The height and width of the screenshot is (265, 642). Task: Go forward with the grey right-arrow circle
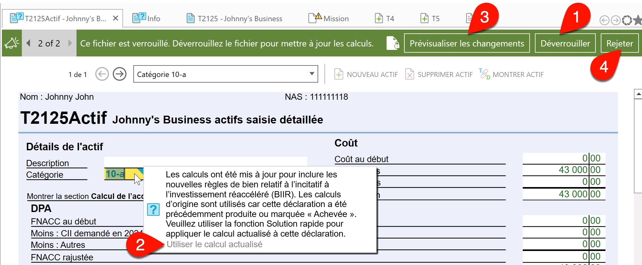click(x=615, y=20)
